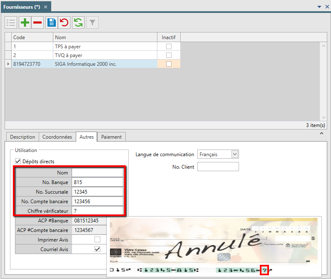Toggle Inactif for TVQ à payer
Screen dimensions: 331x279
[x=169, y=55]
